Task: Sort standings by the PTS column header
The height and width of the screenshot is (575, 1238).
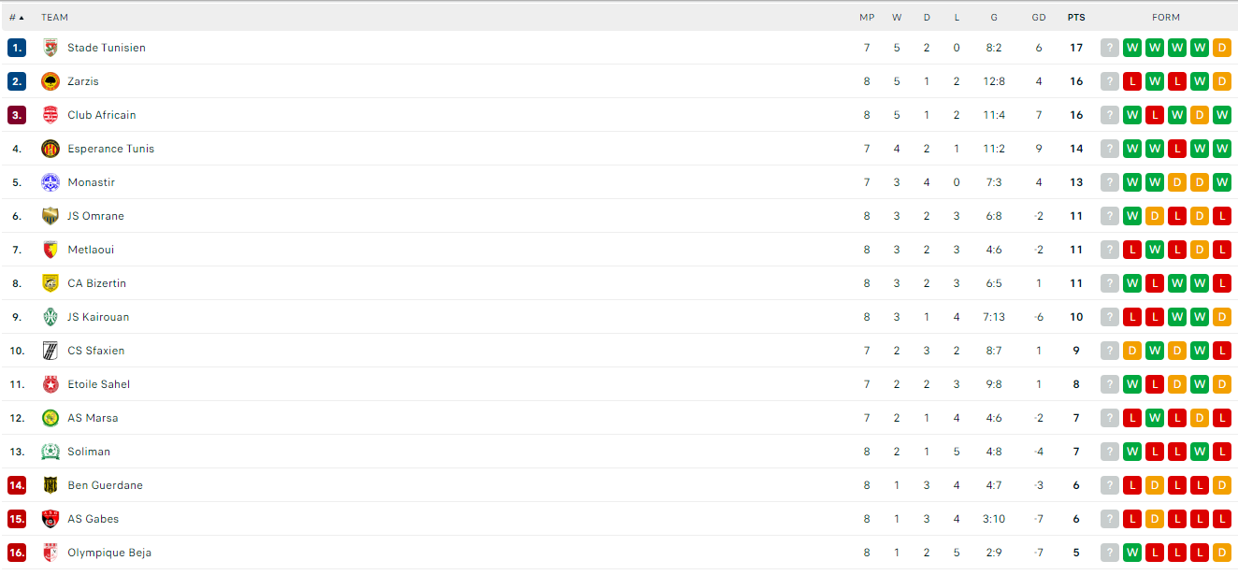Action: (x=1076, y=17)
